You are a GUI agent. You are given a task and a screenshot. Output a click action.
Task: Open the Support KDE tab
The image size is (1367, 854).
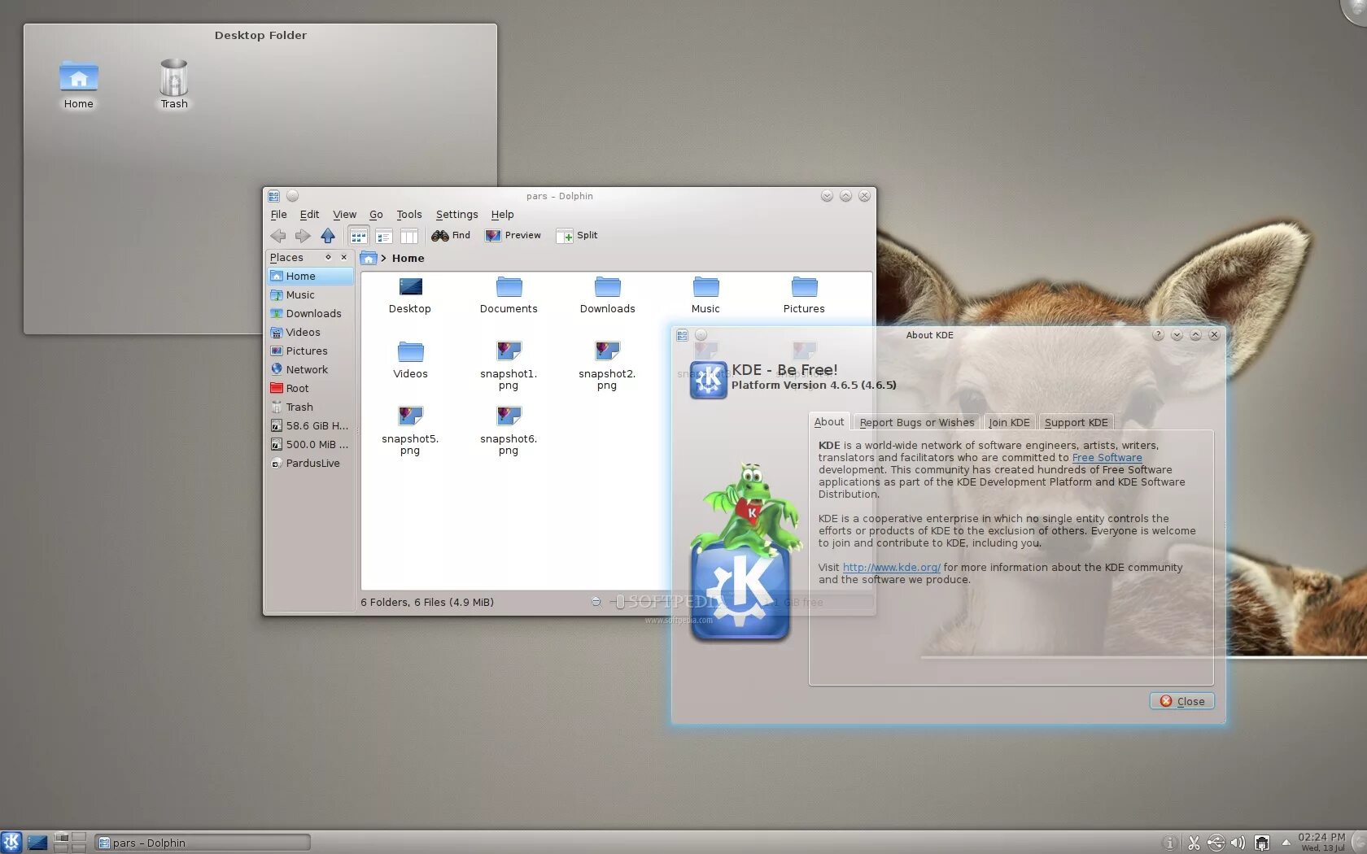(1077, 423)
